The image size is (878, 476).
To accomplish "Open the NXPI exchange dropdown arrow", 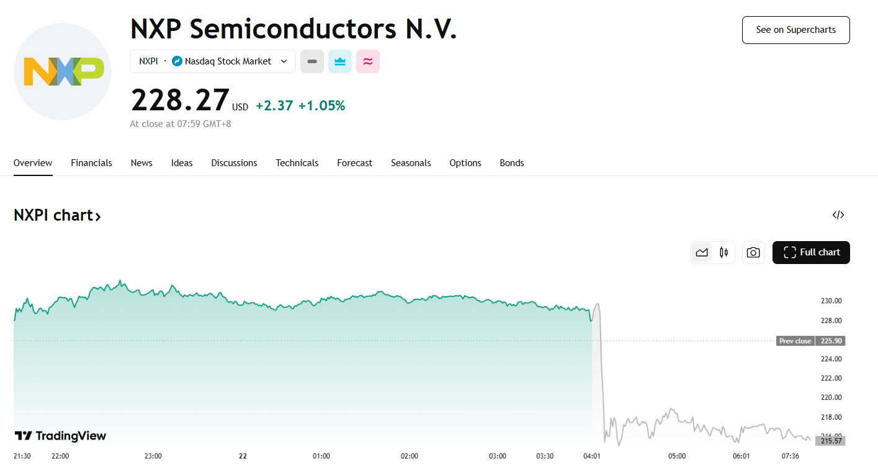I will point(284,61).
